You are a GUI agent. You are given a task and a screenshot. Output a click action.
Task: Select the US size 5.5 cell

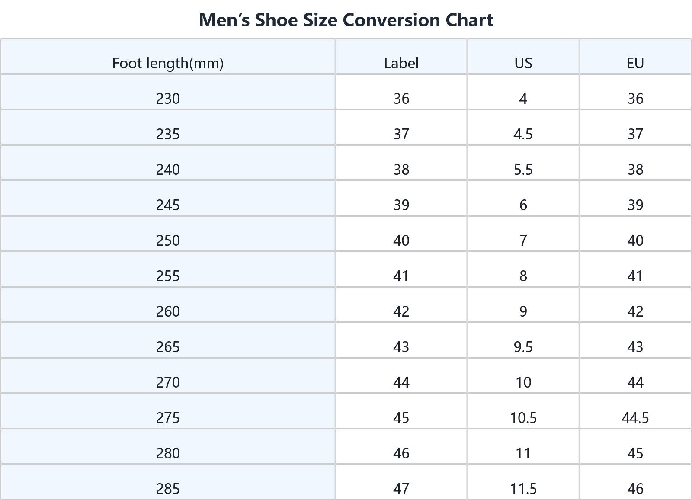click(x=523, y=170)
